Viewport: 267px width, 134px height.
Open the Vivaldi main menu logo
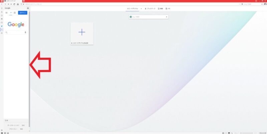[2, 1]
